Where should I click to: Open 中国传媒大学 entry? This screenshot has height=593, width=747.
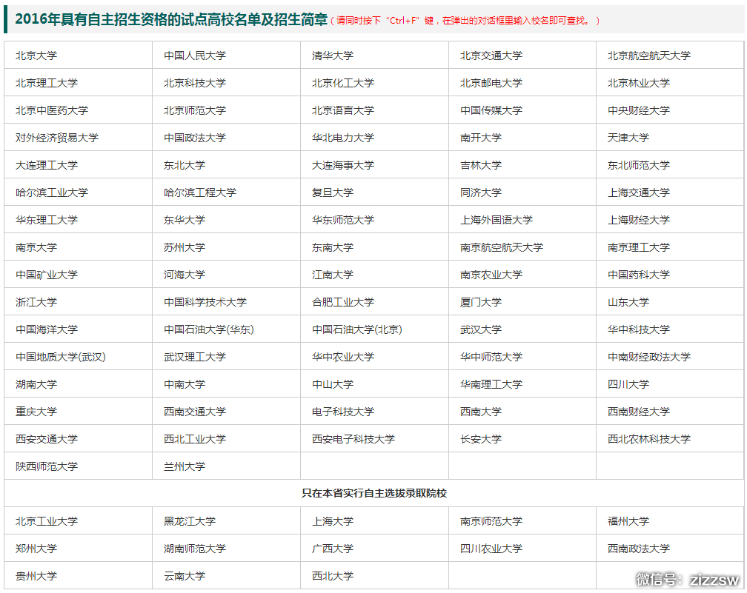(491, 110)
